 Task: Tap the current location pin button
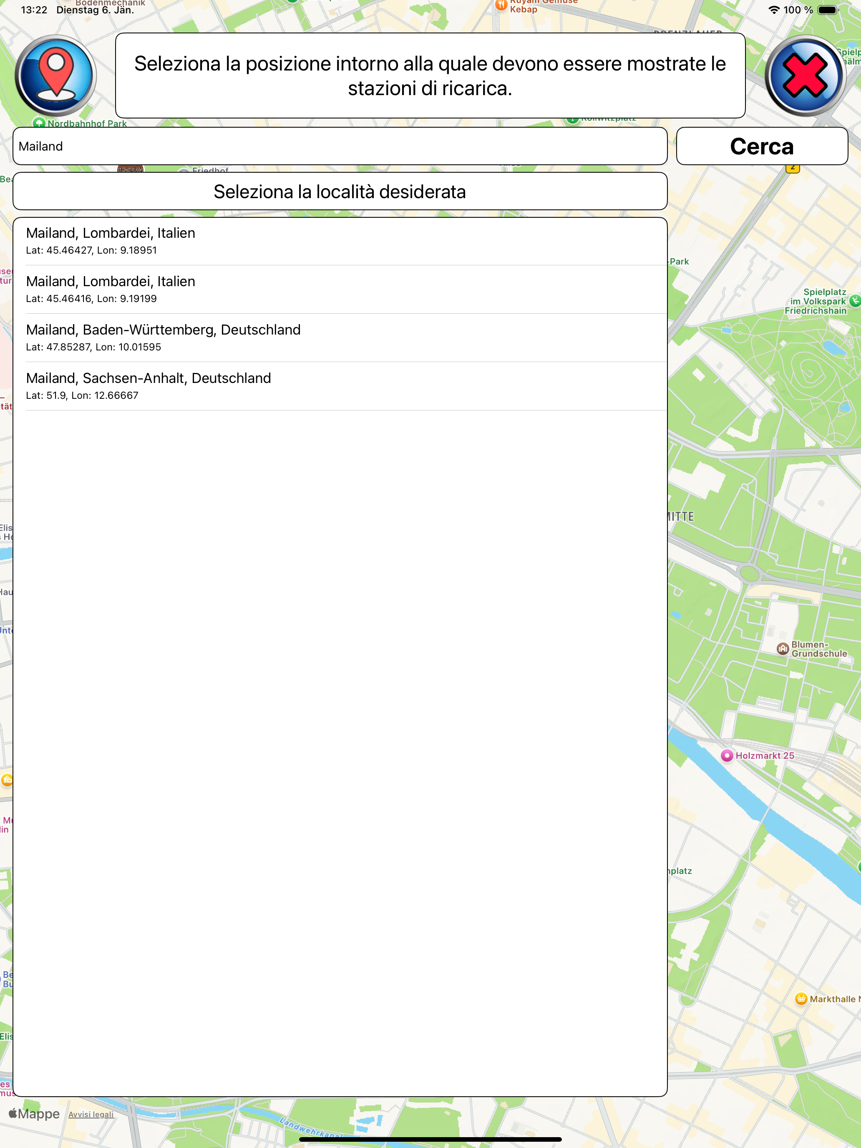[55, 76]
